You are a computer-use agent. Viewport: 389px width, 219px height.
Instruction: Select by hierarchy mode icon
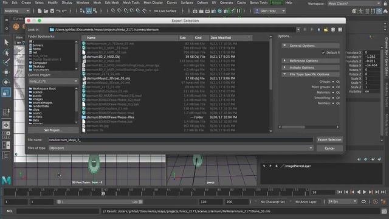tap(82, 11)
